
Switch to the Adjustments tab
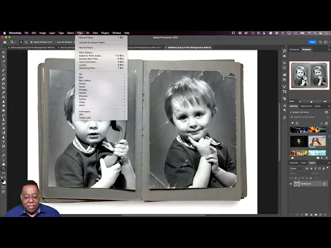[x=306, y=106]
